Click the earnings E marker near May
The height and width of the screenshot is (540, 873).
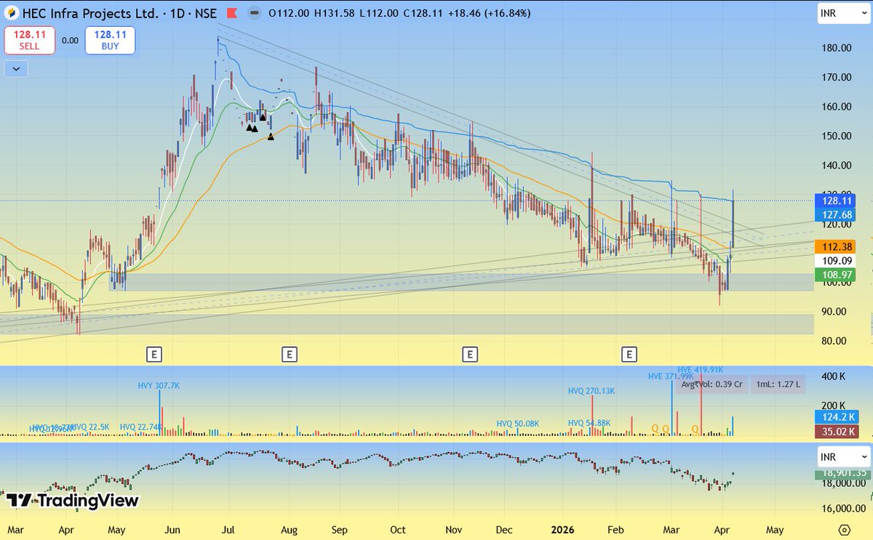[x=154, y=355]
